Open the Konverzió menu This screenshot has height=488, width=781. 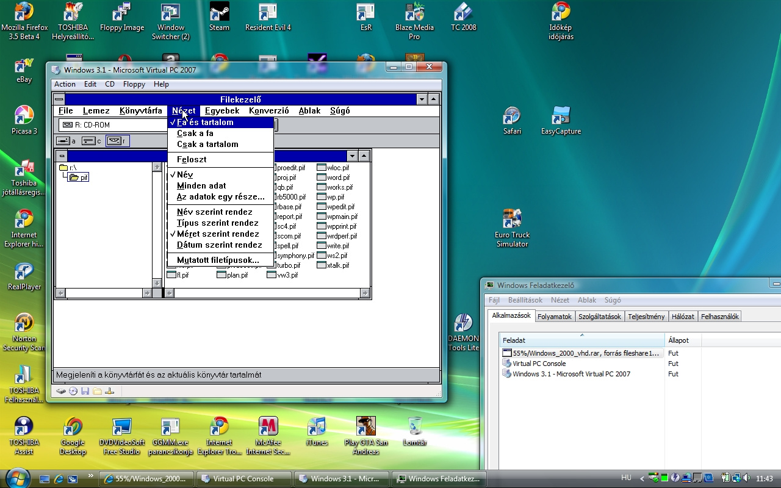pyautogui.click(x=269, y=110)
